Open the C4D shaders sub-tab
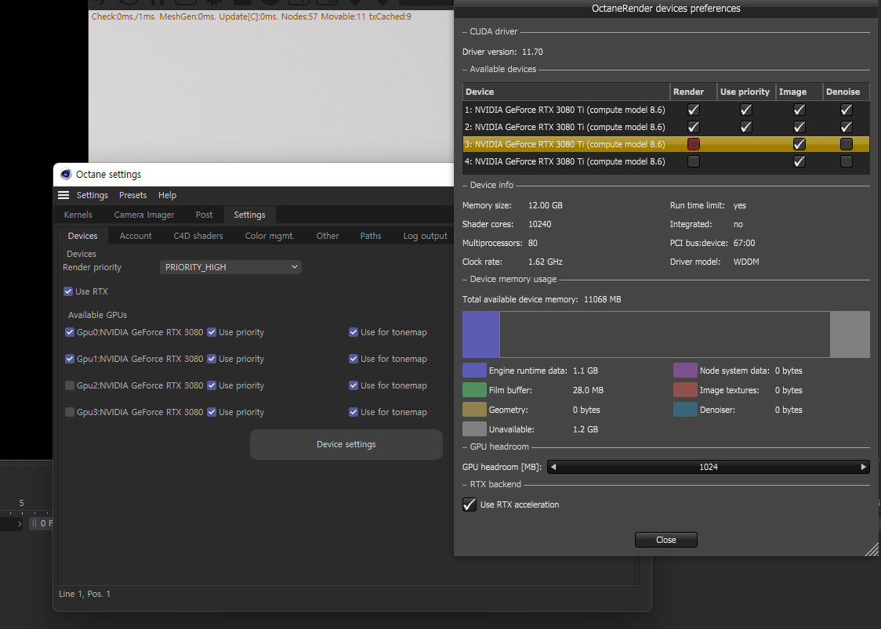The width and height of the screenshot is (881, 629). pos(198,236)
